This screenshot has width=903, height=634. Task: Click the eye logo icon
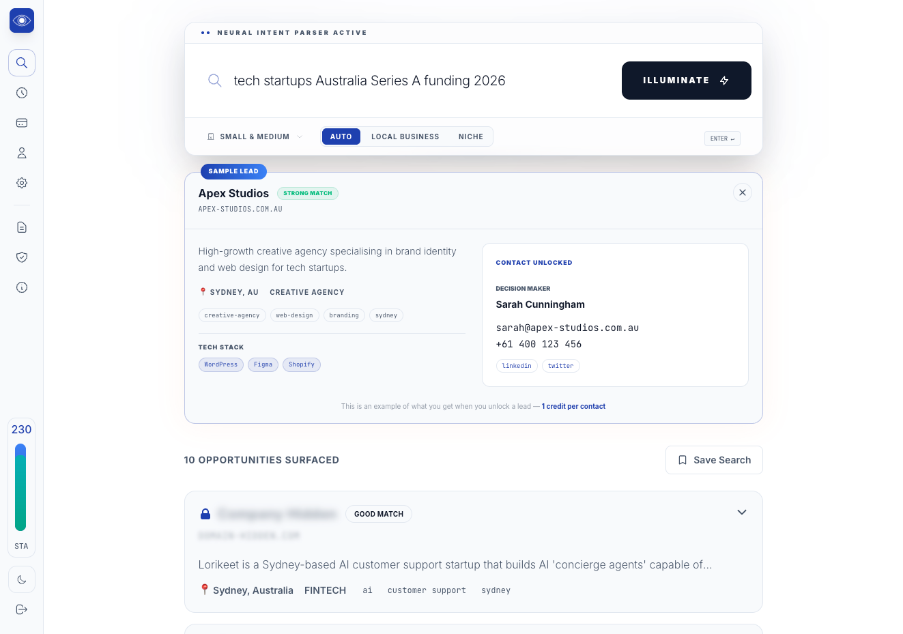click(22, 20)
